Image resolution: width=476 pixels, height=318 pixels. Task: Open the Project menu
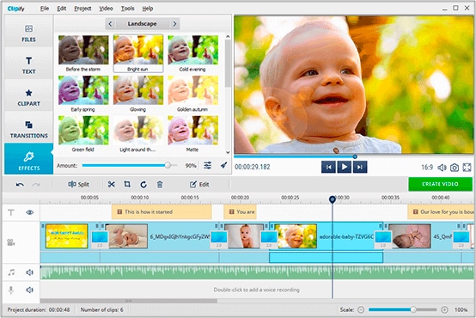coord(82,9)
